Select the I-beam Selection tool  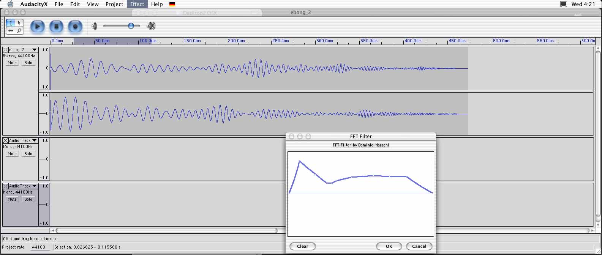(x=11, y=23)
